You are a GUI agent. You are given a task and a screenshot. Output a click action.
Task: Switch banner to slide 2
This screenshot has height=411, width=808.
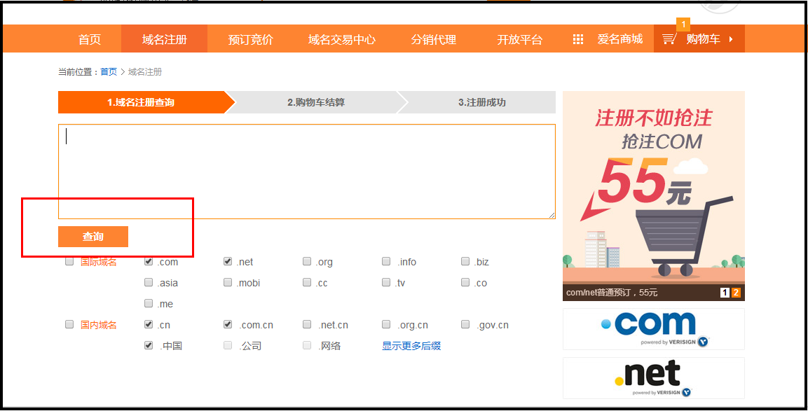point(736,293)
